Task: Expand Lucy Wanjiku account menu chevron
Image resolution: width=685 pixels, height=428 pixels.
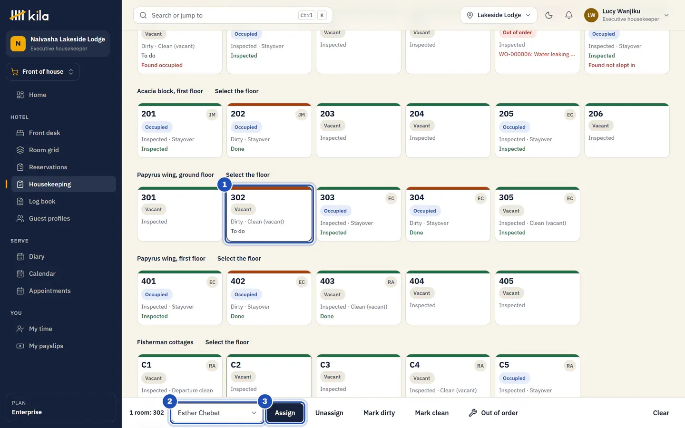Action: click(x=666, y=15)
